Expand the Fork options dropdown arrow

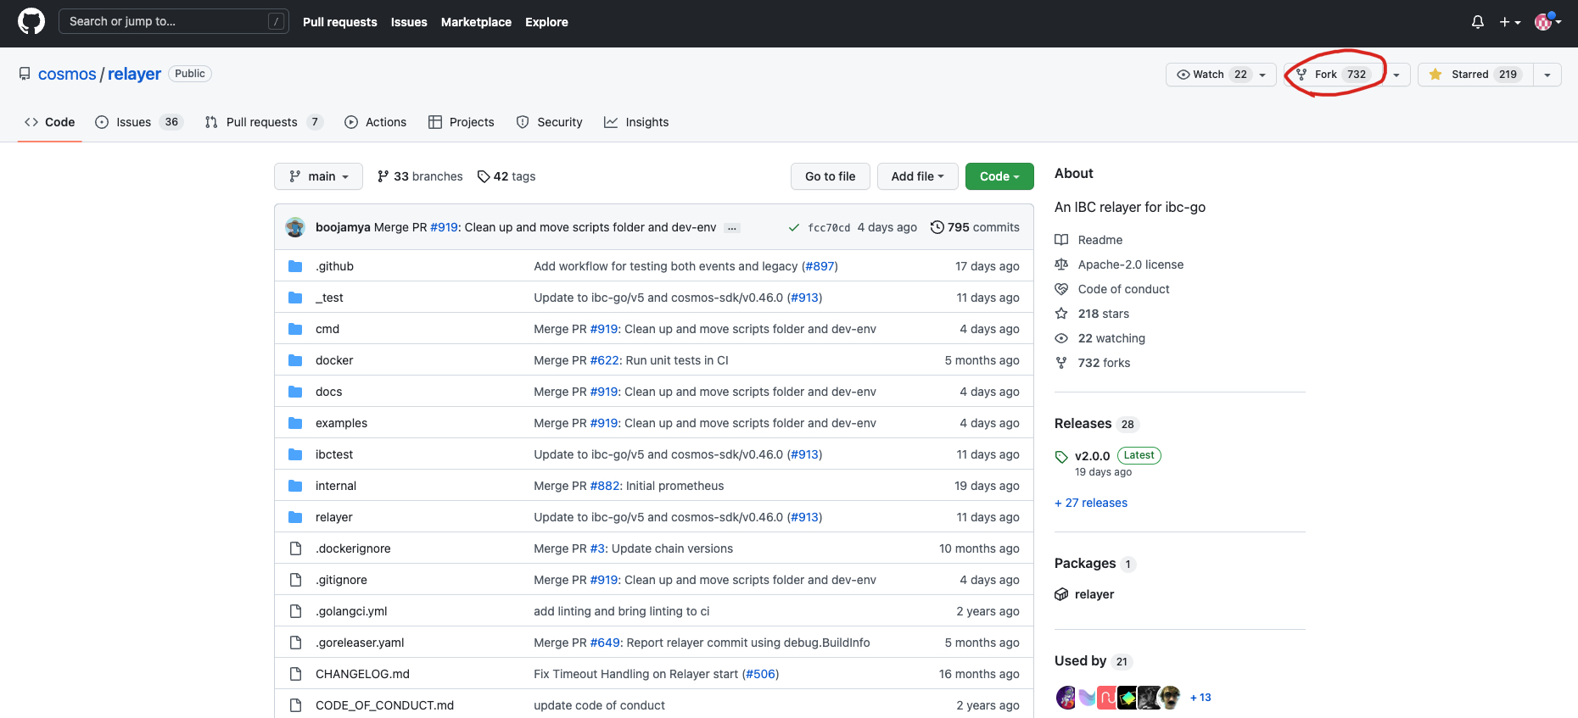pos(1396,75)
